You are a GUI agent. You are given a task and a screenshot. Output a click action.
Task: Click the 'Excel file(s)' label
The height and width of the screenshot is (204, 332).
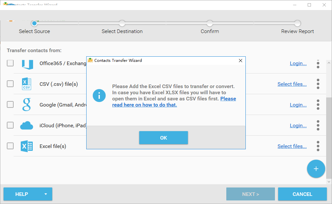pyautogui.click(x=53, y=146)
